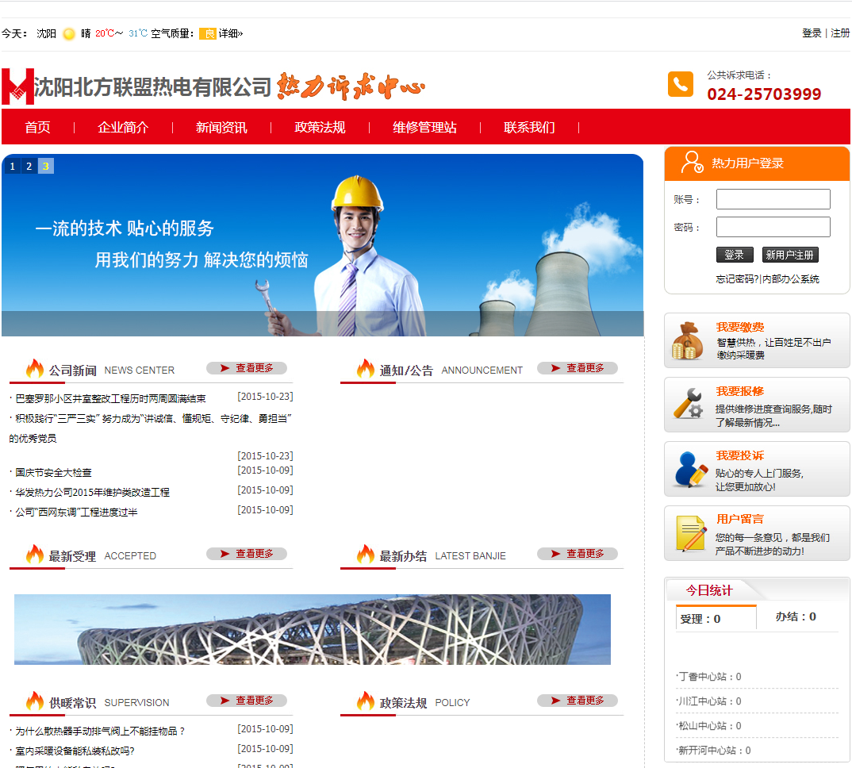Click the Bird's Nest stadium banner image
852x768 pixels.
point(313,629)
